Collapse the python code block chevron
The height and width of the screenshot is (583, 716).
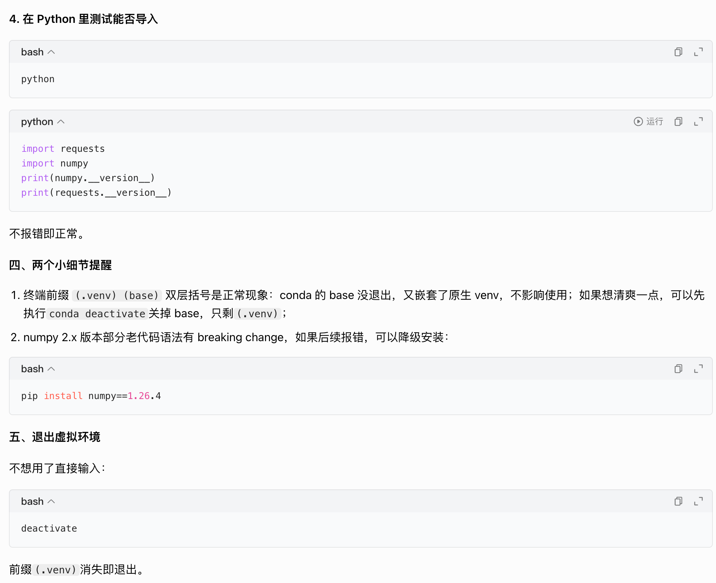[61, 122]
